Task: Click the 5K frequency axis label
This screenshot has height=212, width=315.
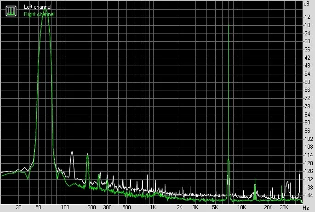Action: [215, 207]
